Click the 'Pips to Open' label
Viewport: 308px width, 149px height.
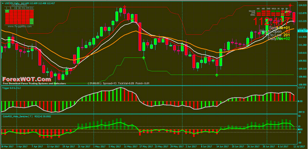pos(271,32)
